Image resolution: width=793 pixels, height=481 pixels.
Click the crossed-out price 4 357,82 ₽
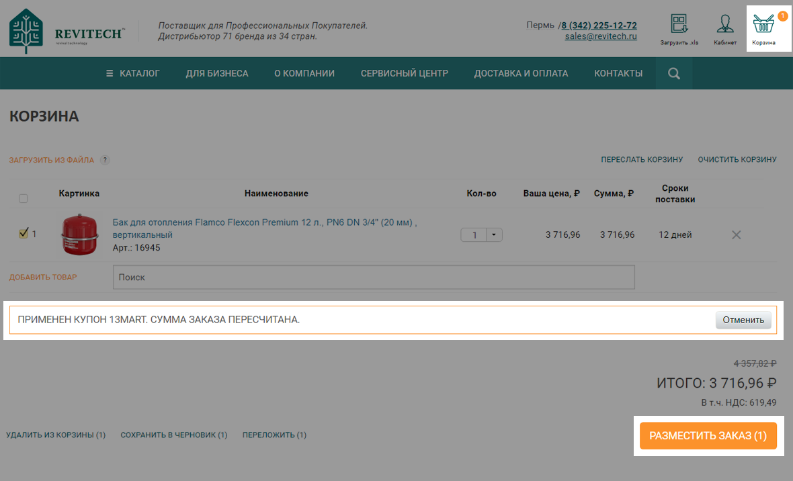(x=755, y=363)
